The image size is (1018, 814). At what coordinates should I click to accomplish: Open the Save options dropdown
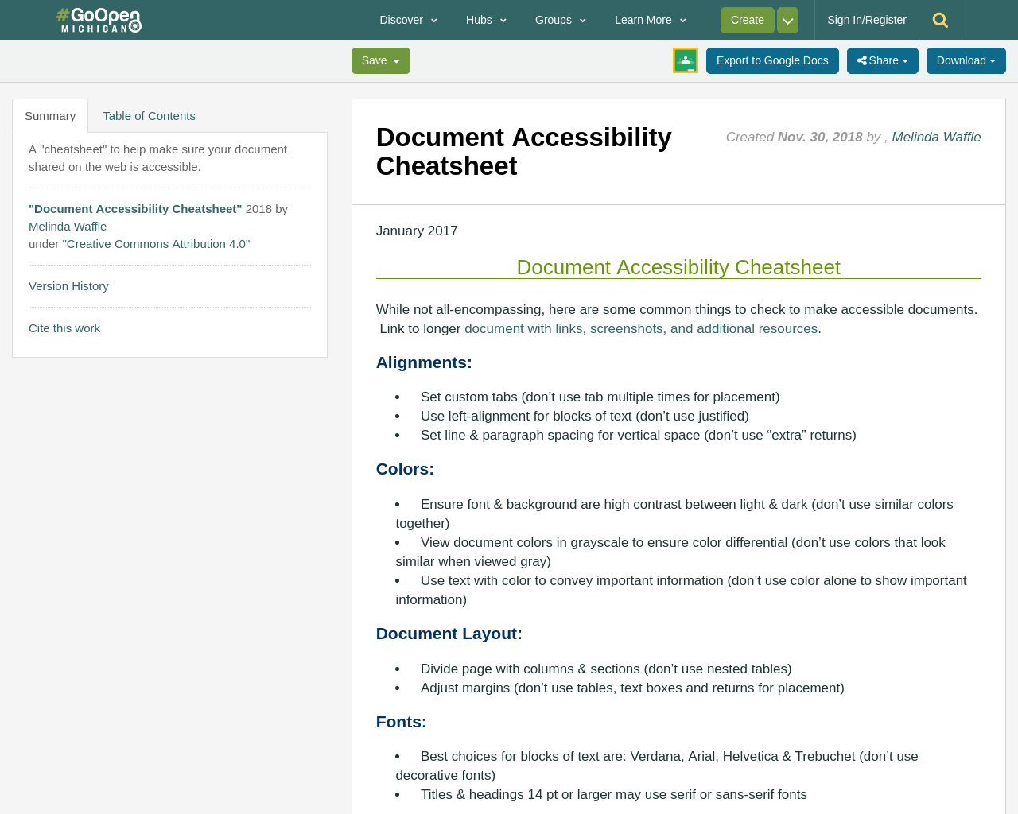click(x=380, y=59)
